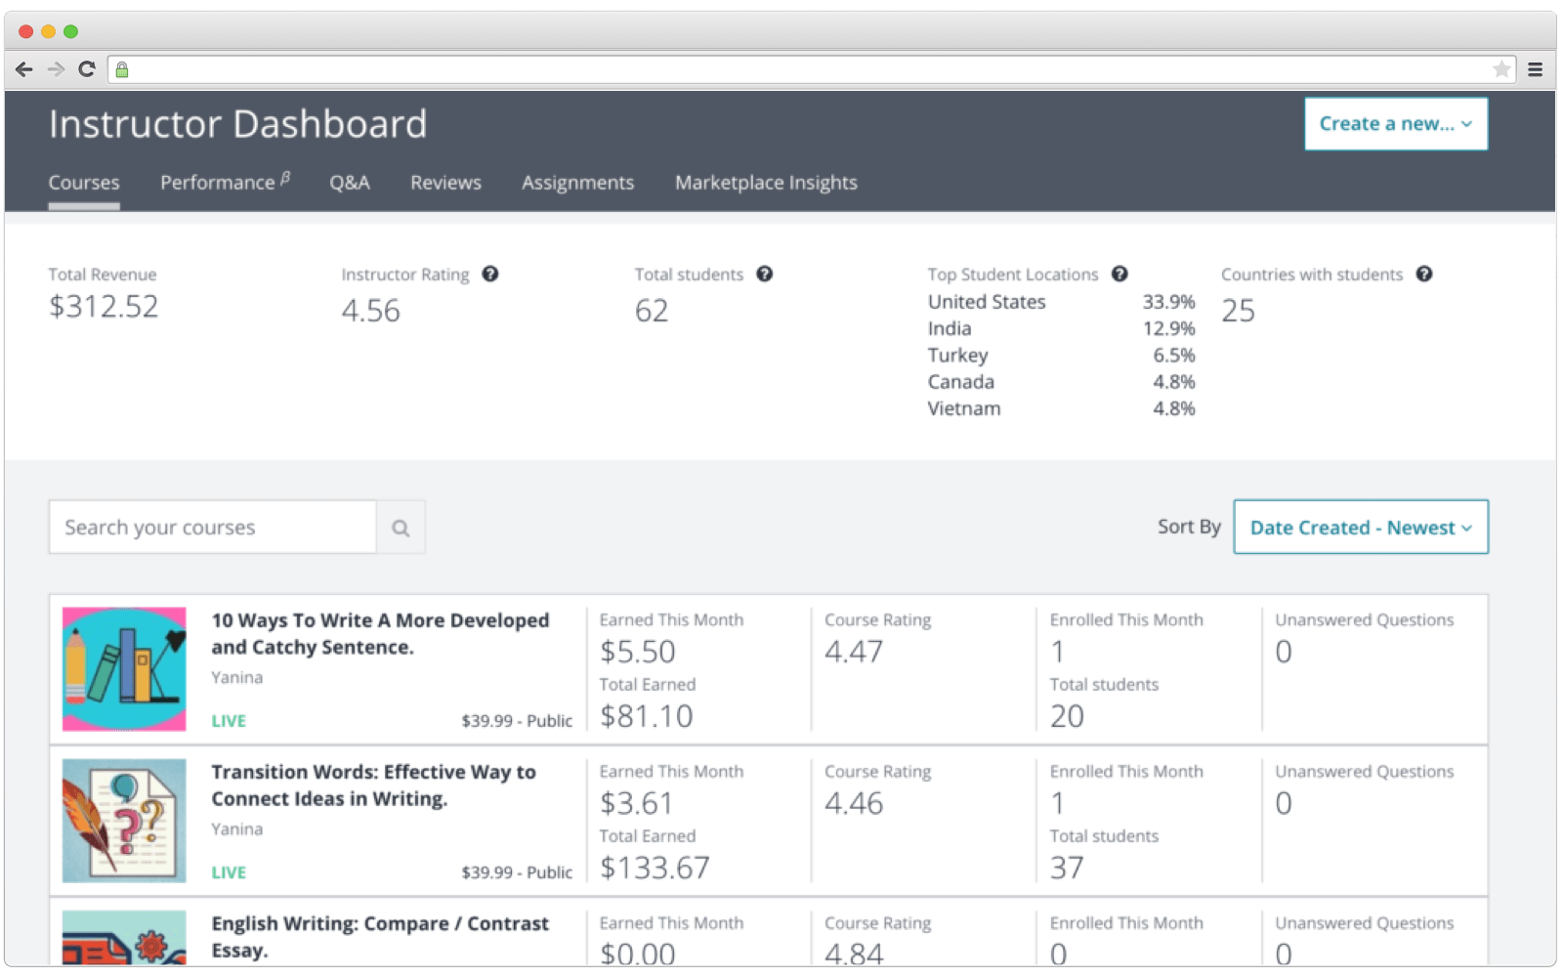Click the Sort By label
The width and height of the screenshot is (1563, 977).
1189,527
